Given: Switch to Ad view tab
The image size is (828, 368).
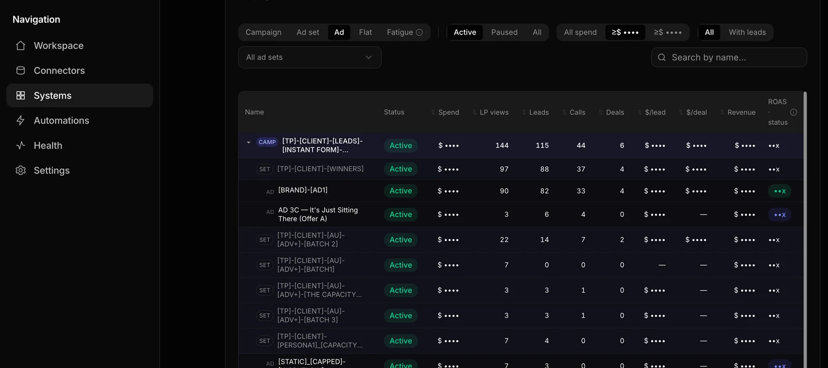Looking at the screenshot, I should pyautogui.click(x=339, y=32).
